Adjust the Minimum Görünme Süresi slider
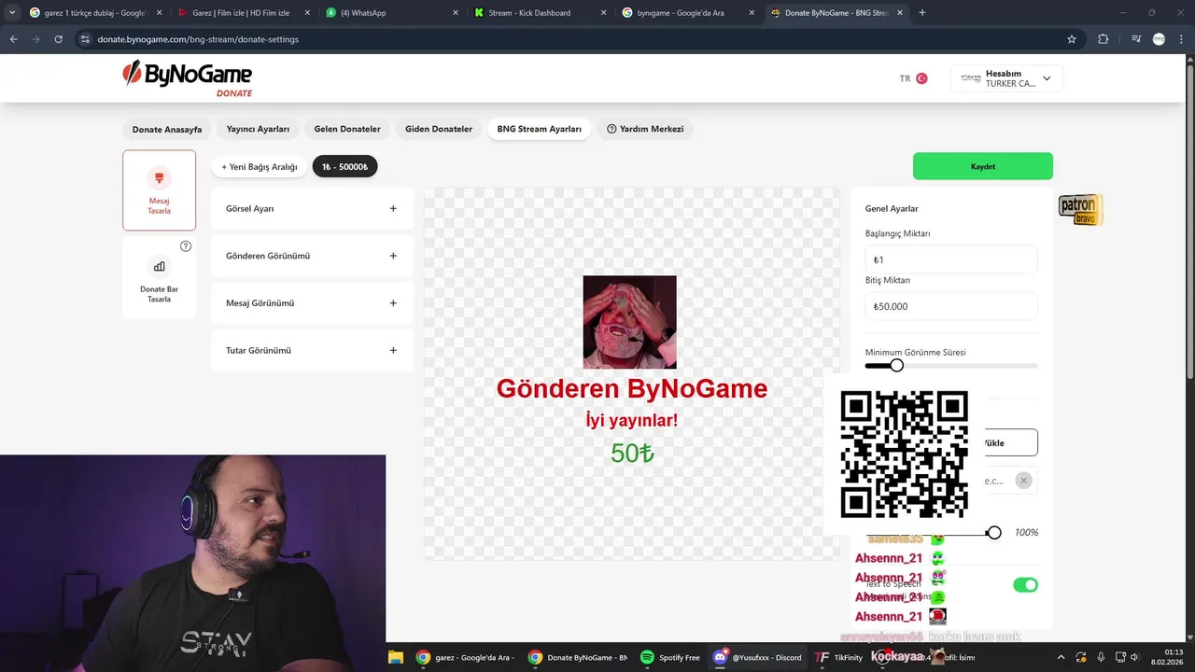 click(x=896, y=365)
